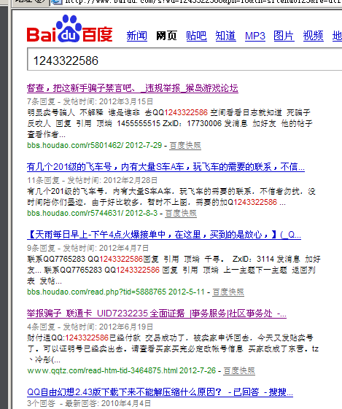Open result '天雨每日早上-下午4点火爆接单中'
Viewport: 342px width, 409px height.
(164, 235)
